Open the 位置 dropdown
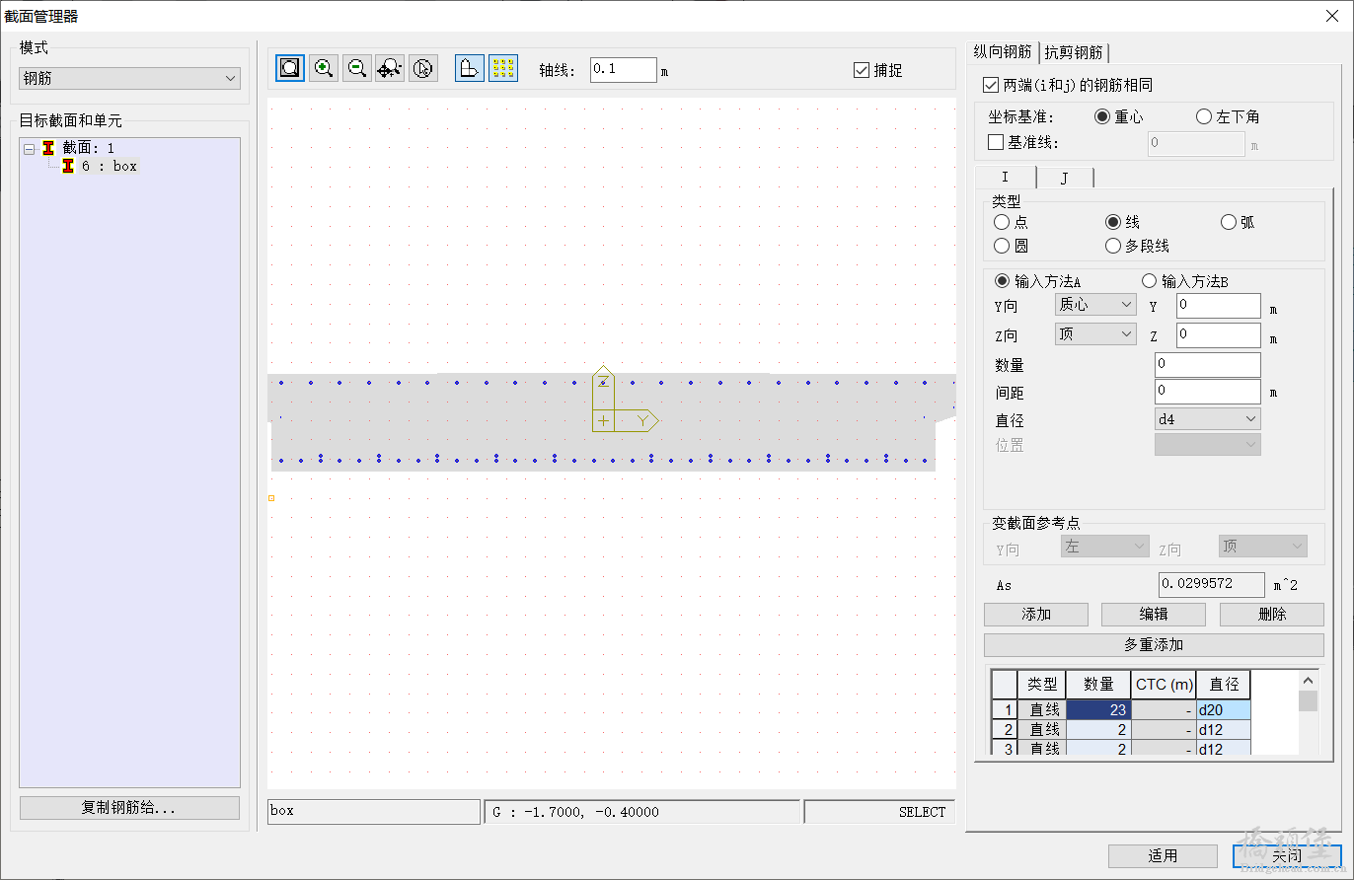This screenshot has height=880, width=1354. 1208,445
